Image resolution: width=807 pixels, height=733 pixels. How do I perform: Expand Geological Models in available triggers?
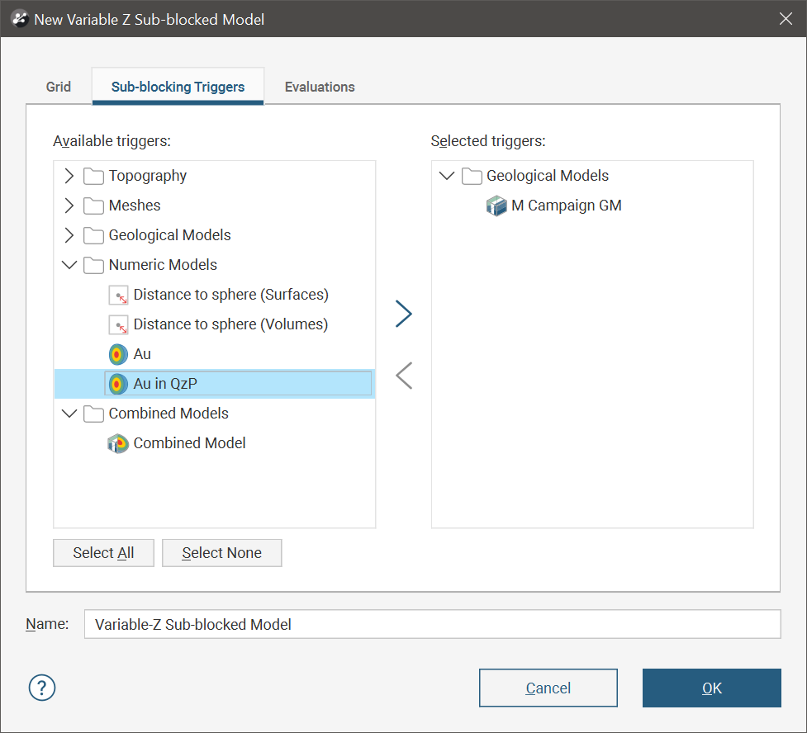click(x=69, y=235)
